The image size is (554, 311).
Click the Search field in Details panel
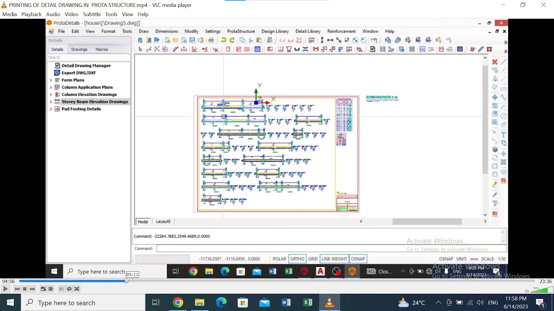pyautogui.click(x=89, y=57)
